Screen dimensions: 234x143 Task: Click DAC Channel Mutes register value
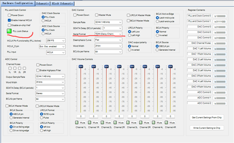coord(220,43)
